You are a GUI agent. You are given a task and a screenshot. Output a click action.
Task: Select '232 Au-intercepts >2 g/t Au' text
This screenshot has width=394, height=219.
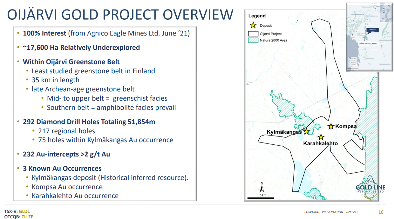(66, 154)
